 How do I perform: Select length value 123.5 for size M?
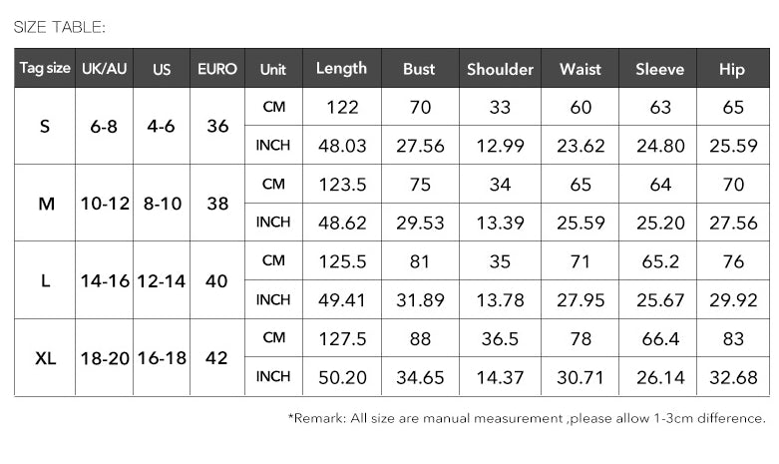pos(342,185)
